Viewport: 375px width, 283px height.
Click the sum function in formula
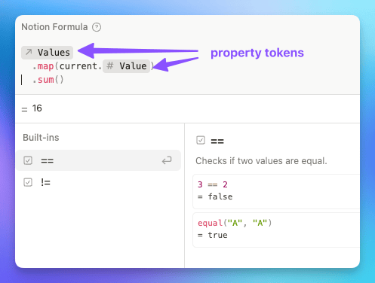pyautogui.click(x=46, y=80)
